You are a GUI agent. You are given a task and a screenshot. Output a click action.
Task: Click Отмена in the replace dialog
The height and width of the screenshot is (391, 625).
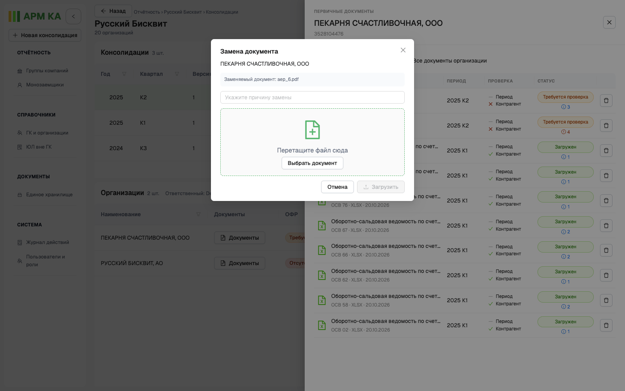click(x=337, y=187)
